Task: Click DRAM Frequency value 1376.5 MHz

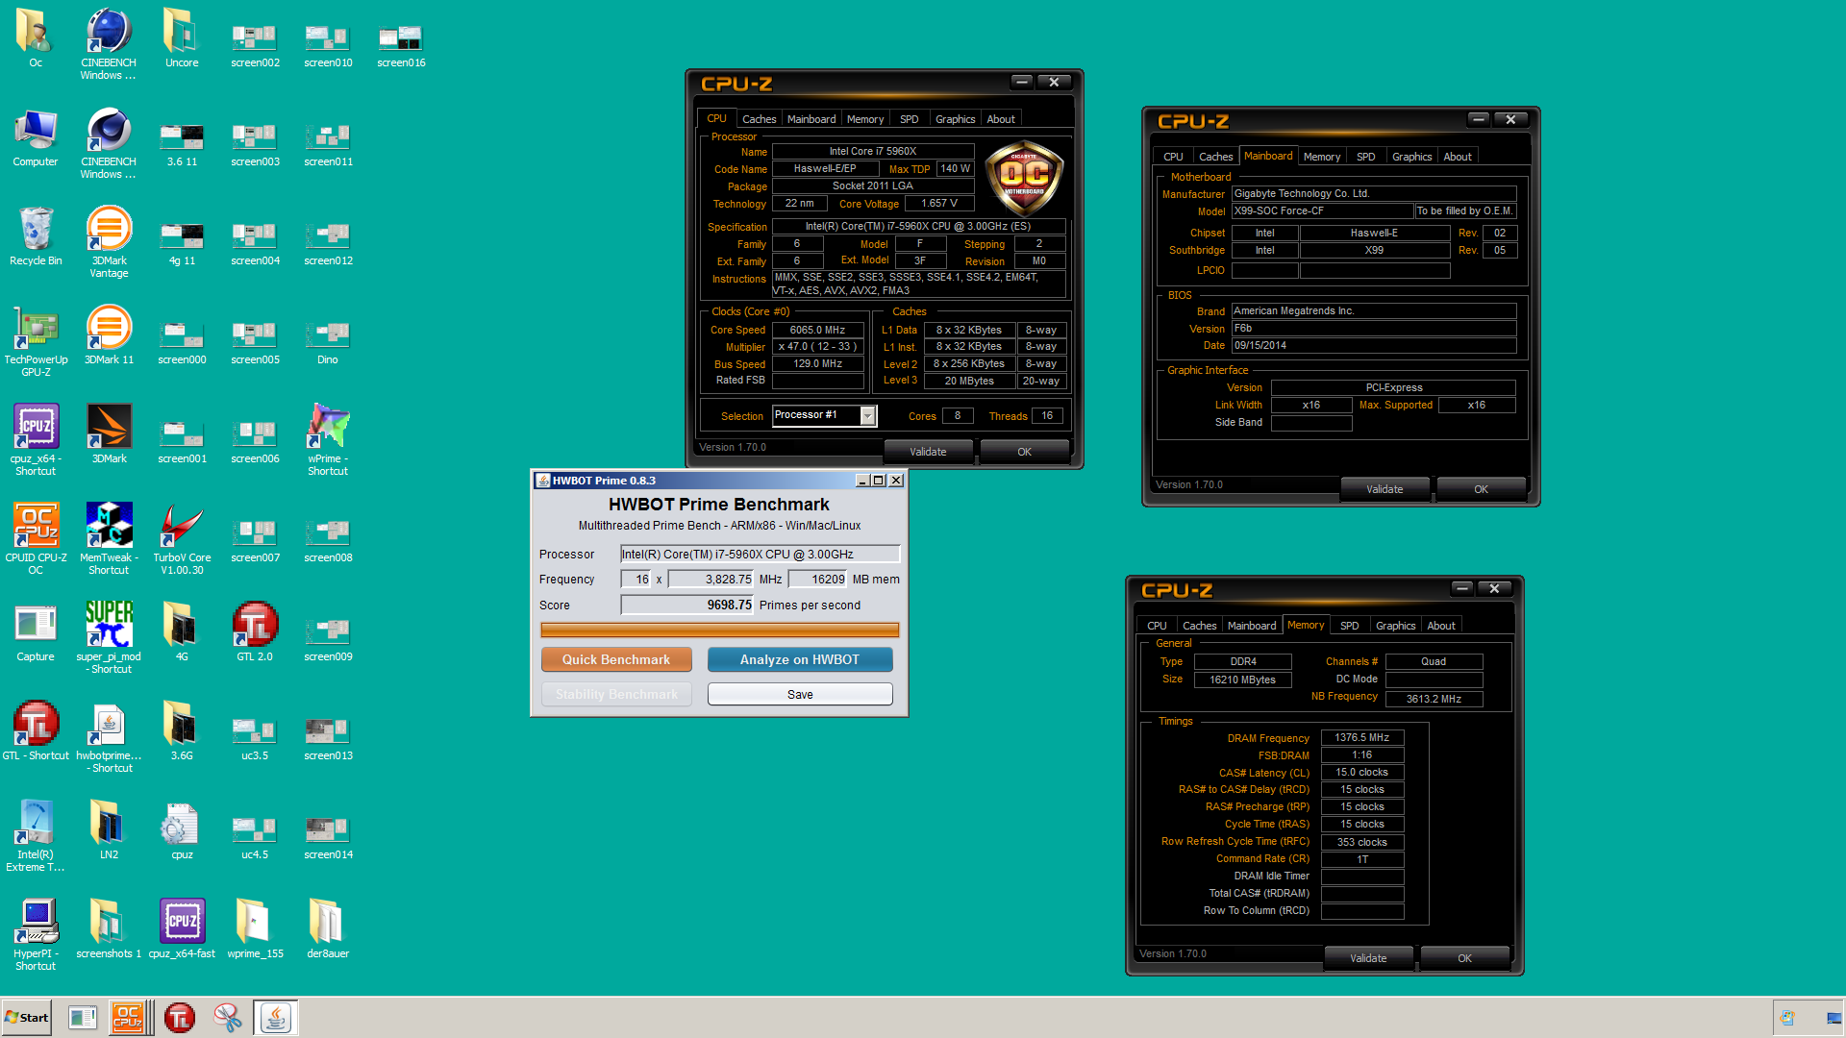Action: pyautogui.click(x=1361, y=737)
